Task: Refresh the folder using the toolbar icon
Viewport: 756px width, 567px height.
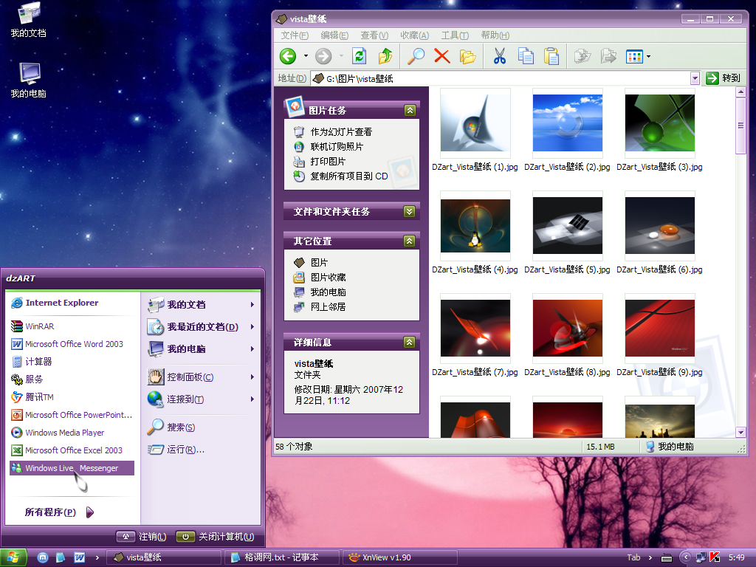Action: (x=360, y=56)
